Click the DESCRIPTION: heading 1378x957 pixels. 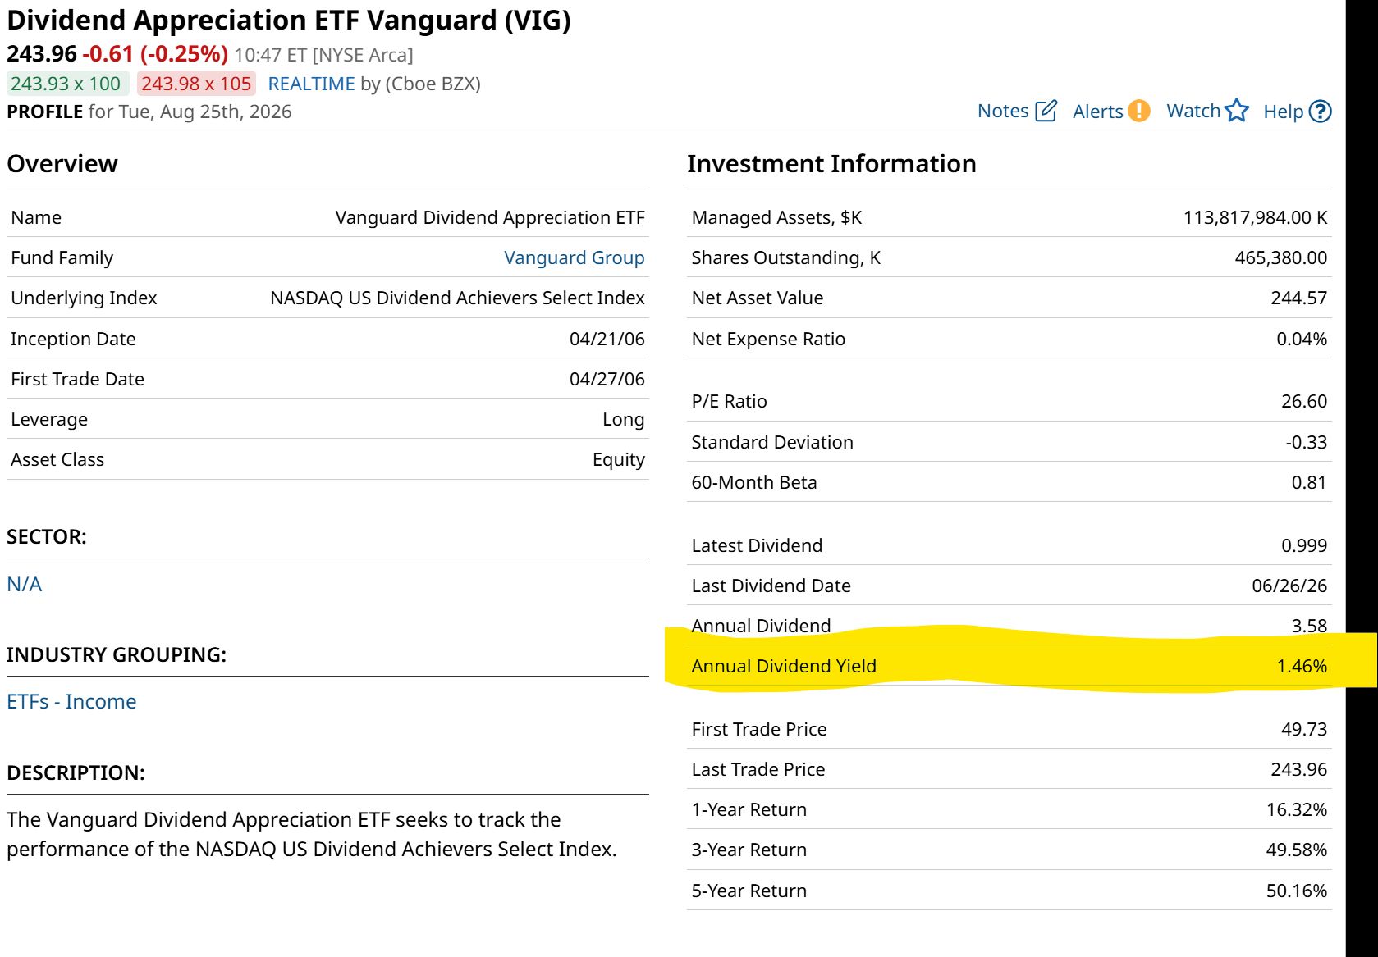(76, 772)
